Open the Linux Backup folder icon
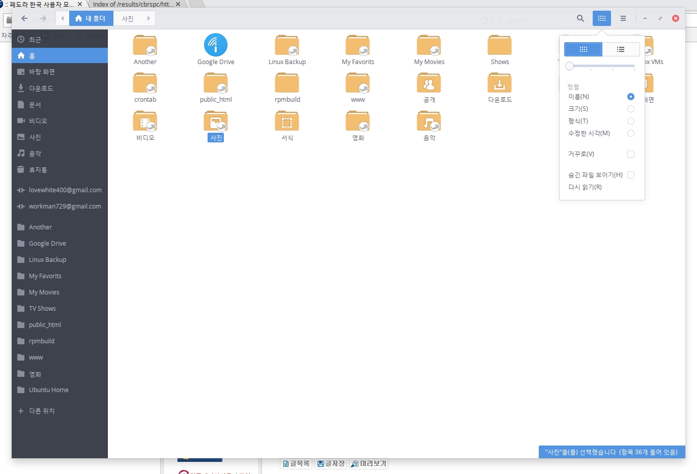The width and height of the screenshot is (697, 474). [x=287, y=45]
